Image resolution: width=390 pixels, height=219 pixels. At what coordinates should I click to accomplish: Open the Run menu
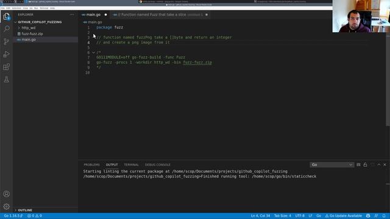coord(36,8)
